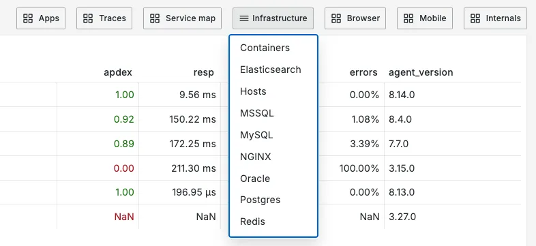Click the grid icon on Apps button

pyautogui.click(x=28, y=18)
